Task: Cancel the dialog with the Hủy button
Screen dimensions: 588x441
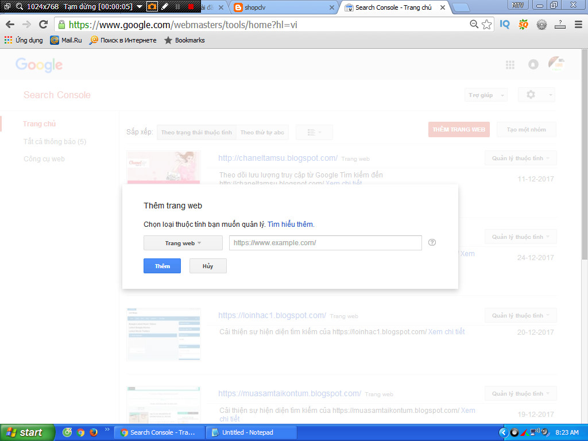Action: click(x=208, y=266)
